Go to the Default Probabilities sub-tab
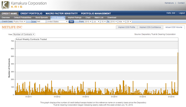The width and height of the screenshot is (186, 107). pos(23,17)
